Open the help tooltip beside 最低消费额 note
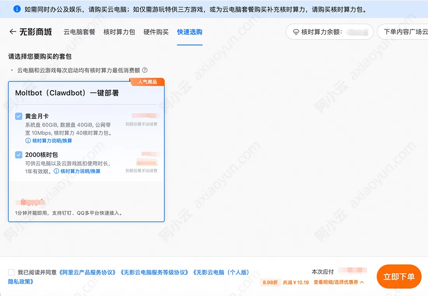This screenshot has height=296, width=428. (144, 70)
